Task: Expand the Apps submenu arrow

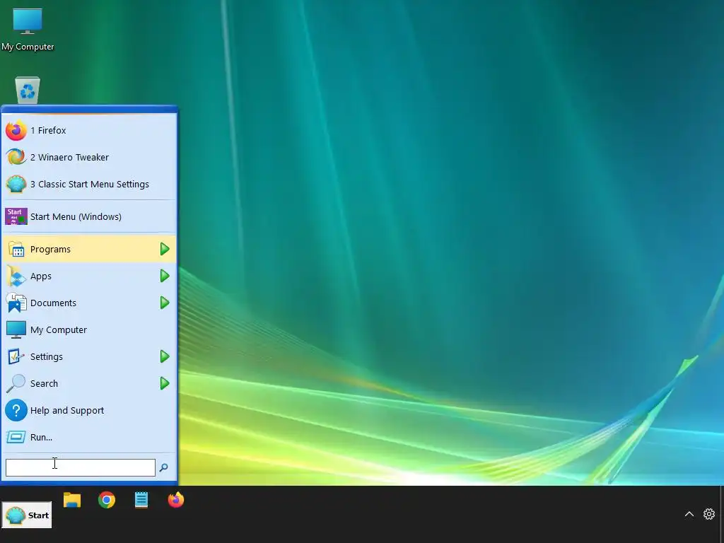Action: click(x=165, y=276)
